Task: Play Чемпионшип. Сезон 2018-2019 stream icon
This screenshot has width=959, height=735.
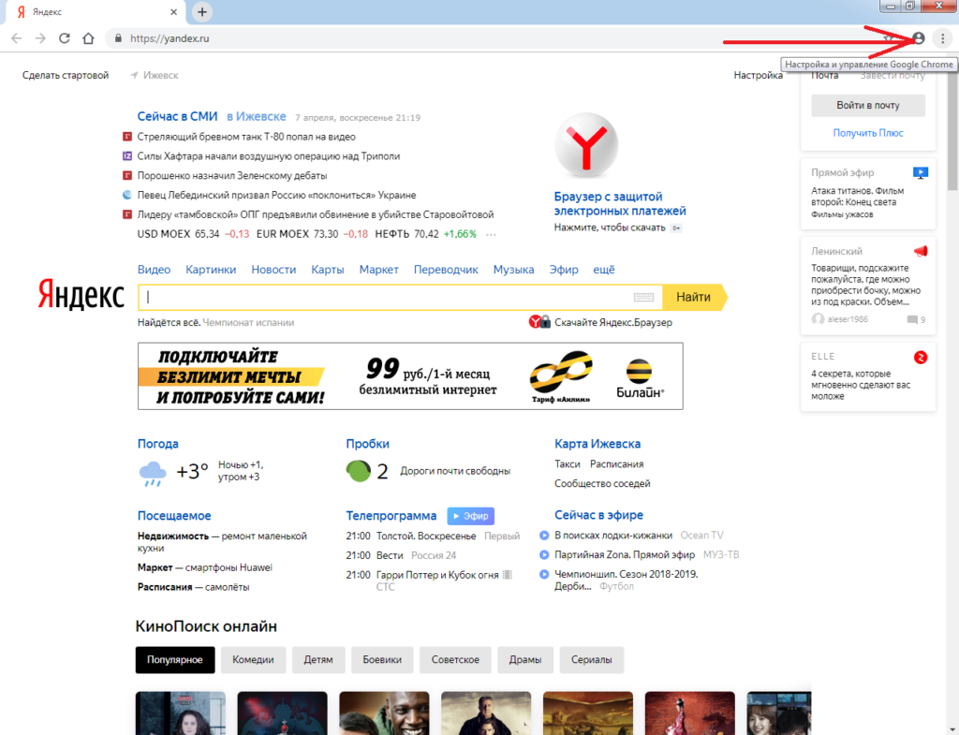Action: (x=544, y=574)
